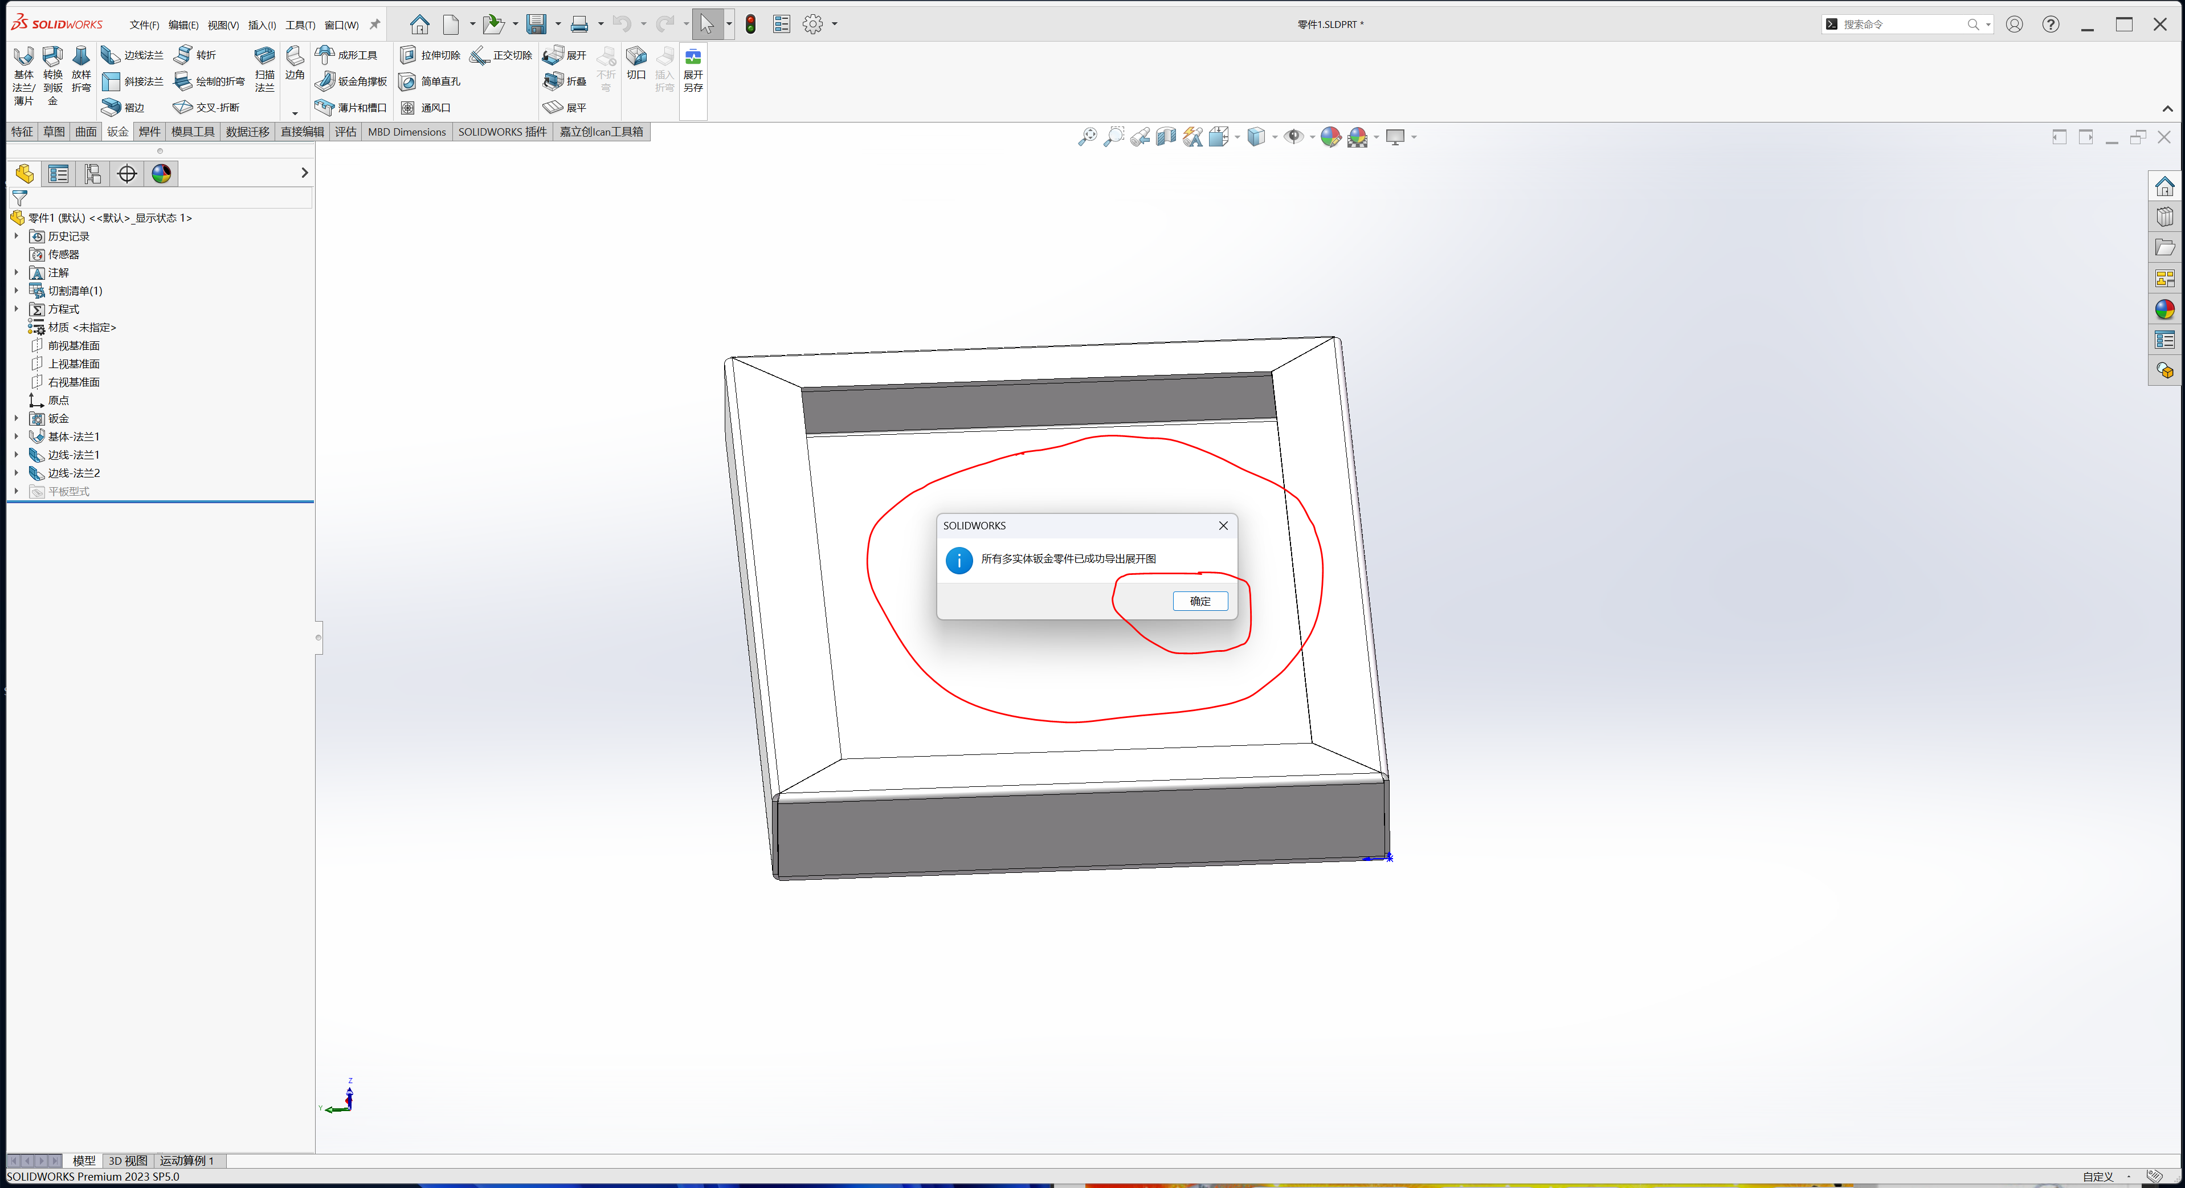The image size is (2185, 1188).
Task: Pick the 交叉-折断 cross break tool
Action: [x=206, y=108]
